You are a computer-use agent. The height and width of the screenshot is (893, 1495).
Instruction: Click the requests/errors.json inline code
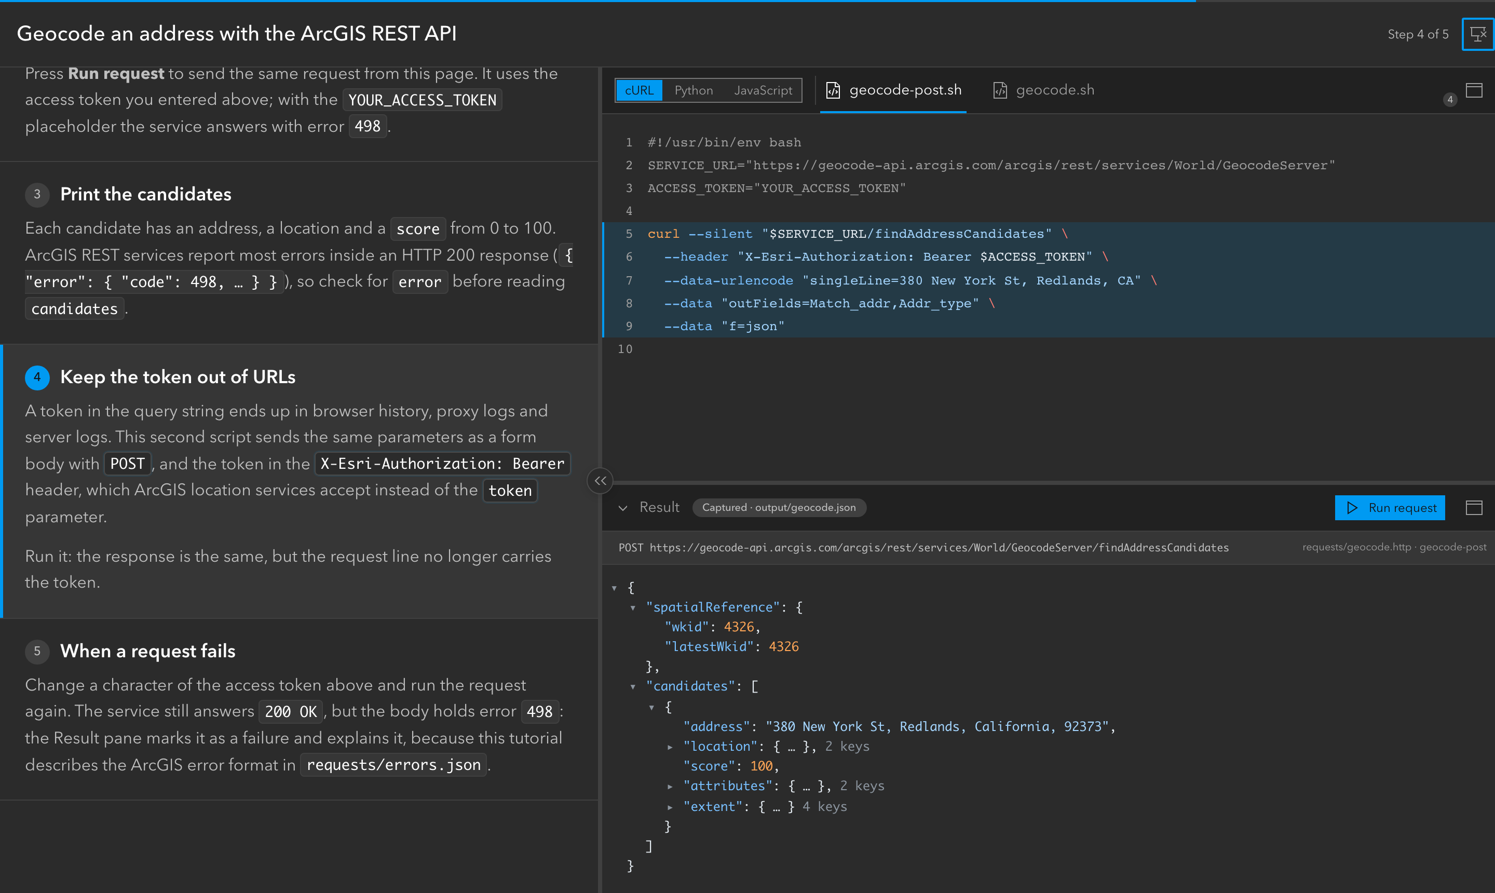click(393, 765)
